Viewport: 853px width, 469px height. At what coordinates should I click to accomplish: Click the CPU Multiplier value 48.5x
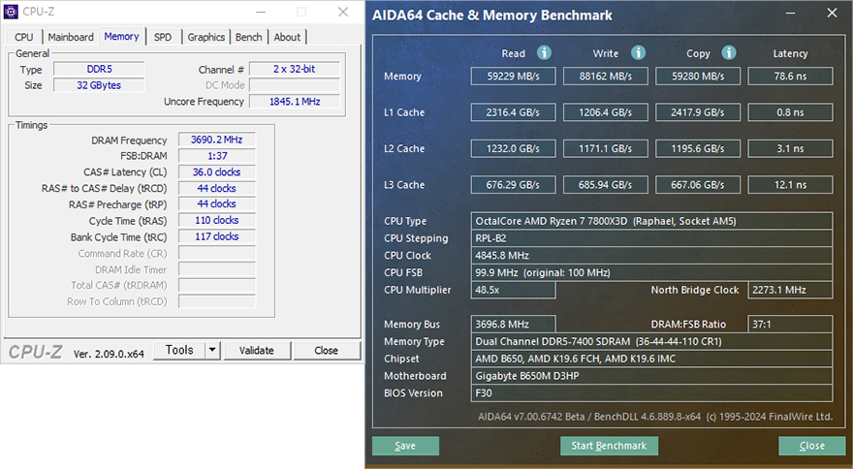coord(513,290)
